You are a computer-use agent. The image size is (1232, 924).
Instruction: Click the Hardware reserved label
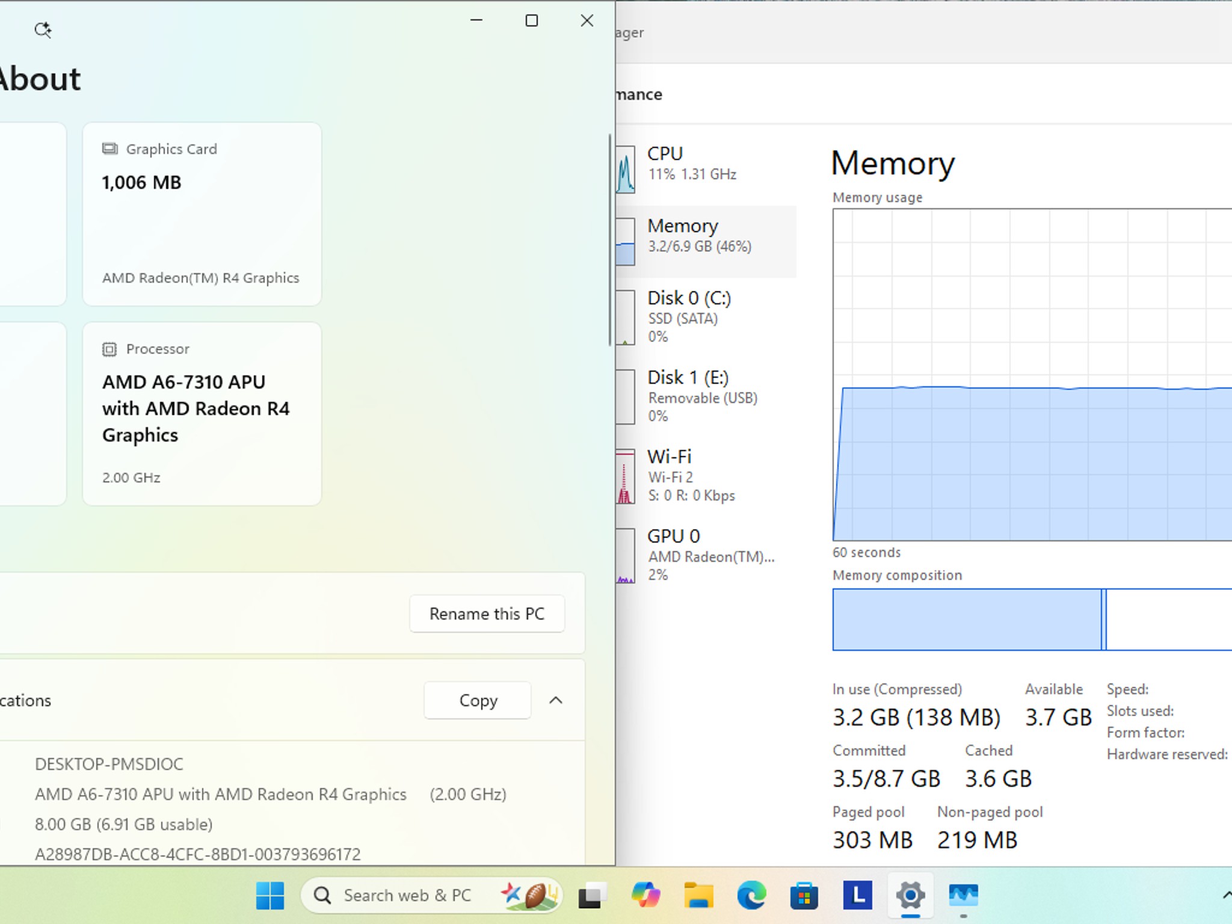click(x=1167, y=754)
